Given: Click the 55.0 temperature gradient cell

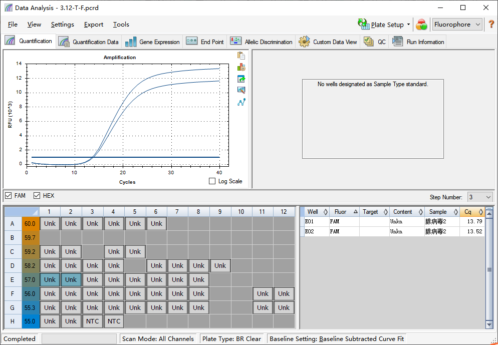Looking at the screenshot, I should tap(31, 321).
